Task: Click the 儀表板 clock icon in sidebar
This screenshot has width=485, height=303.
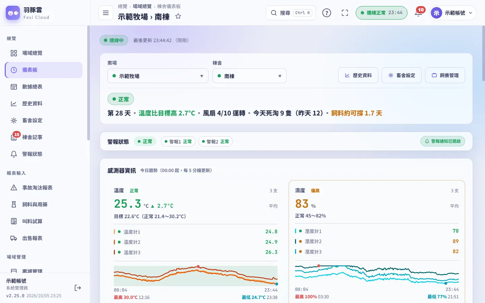Action: [x=14, y=70]
